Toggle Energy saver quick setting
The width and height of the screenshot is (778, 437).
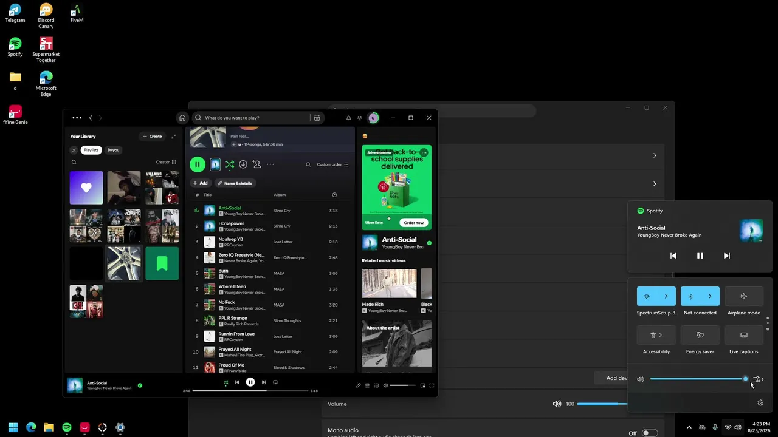point(700,335)
